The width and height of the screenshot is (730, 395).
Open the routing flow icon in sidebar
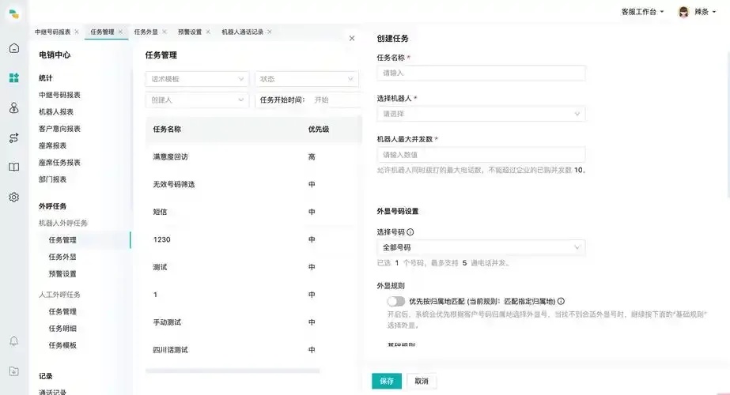(14, 137)
